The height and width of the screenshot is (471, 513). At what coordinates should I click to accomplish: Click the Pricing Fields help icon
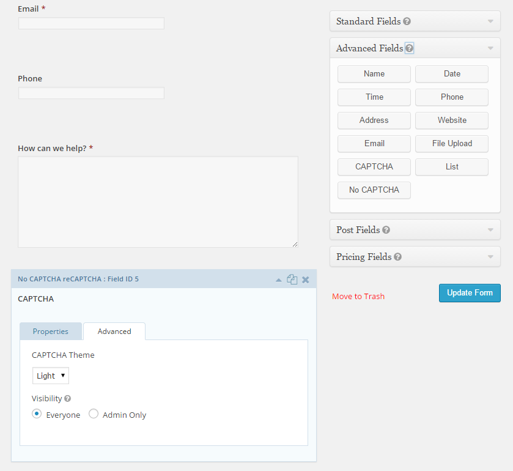(397, 257)
